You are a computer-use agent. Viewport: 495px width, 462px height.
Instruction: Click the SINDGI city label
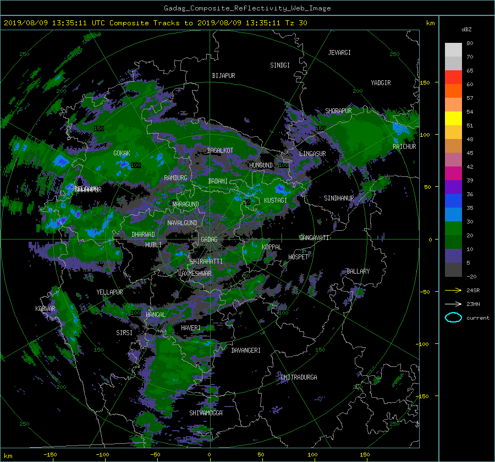click(280, 65)
